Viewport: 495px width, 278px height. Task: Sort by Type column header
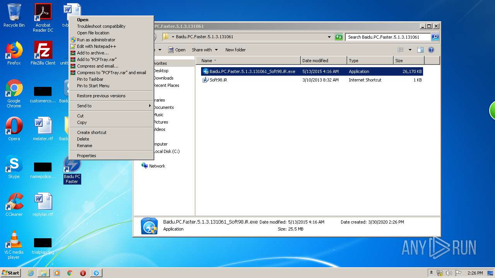click(x=370, y=61)
